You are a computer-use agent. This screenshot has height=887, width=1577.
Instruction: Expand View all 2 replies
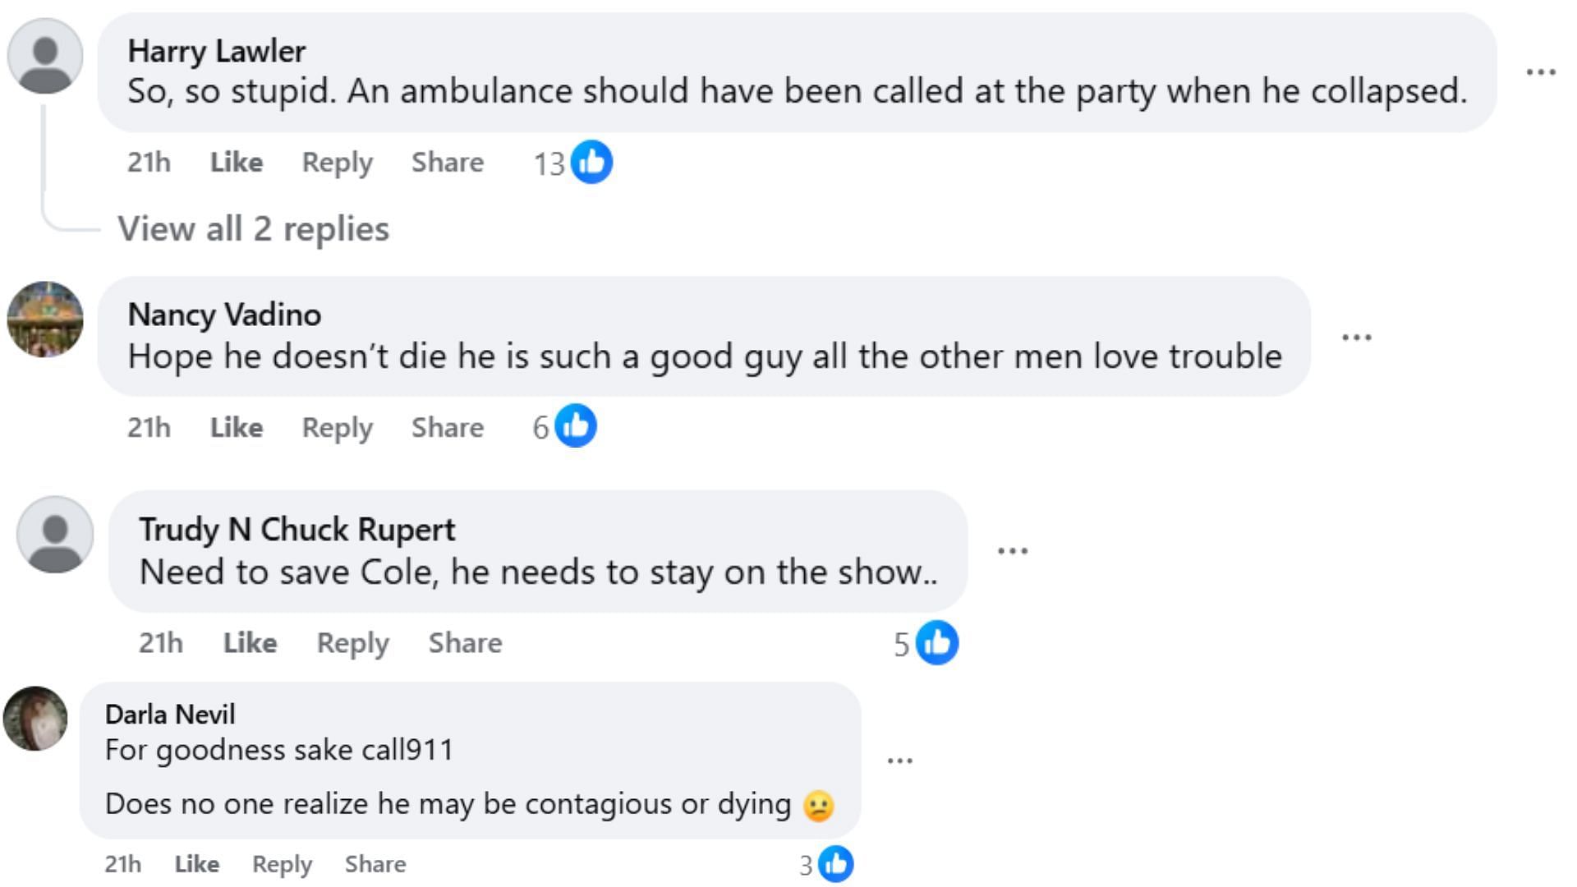(x=253, y=228)
